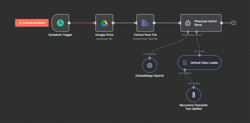
Task: Click the Extract from File output connector
Action: point(154,23)
